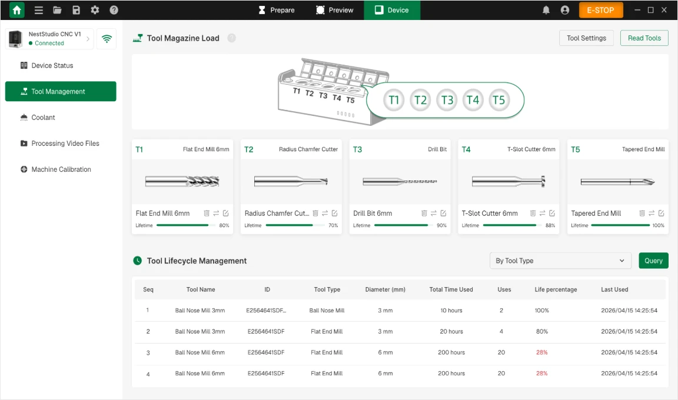
Task: Open Device Status in sidebar
Action: coord(61,66)
